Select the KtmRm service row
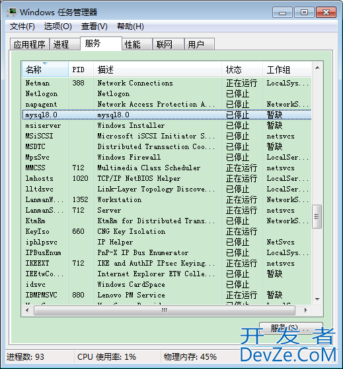The height and width of the screenshot is (369, 343). coord(167,221)
